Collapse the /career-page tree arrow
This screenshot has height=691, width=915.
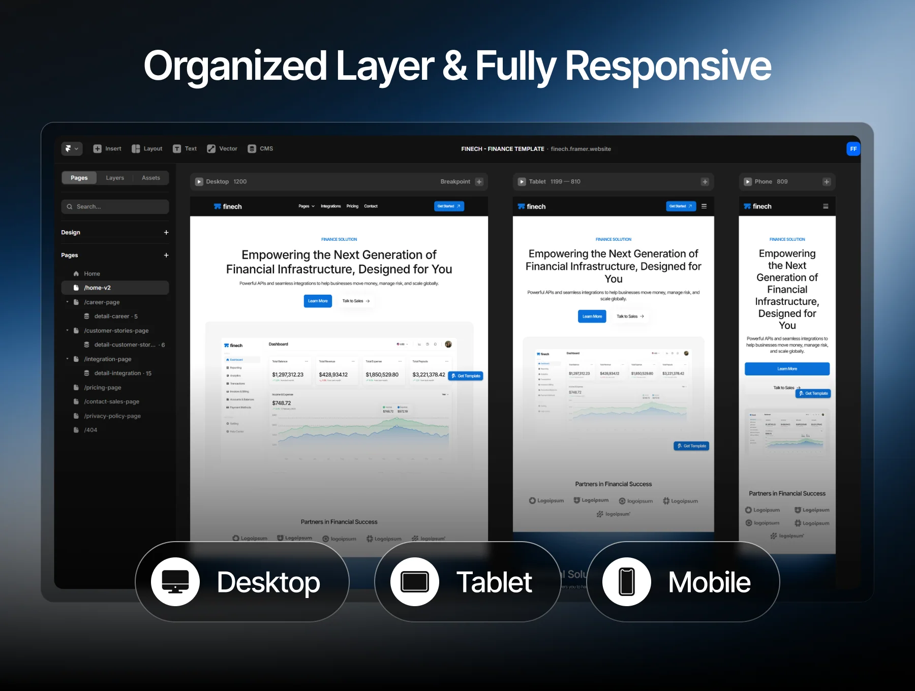[x=67, y=302]
